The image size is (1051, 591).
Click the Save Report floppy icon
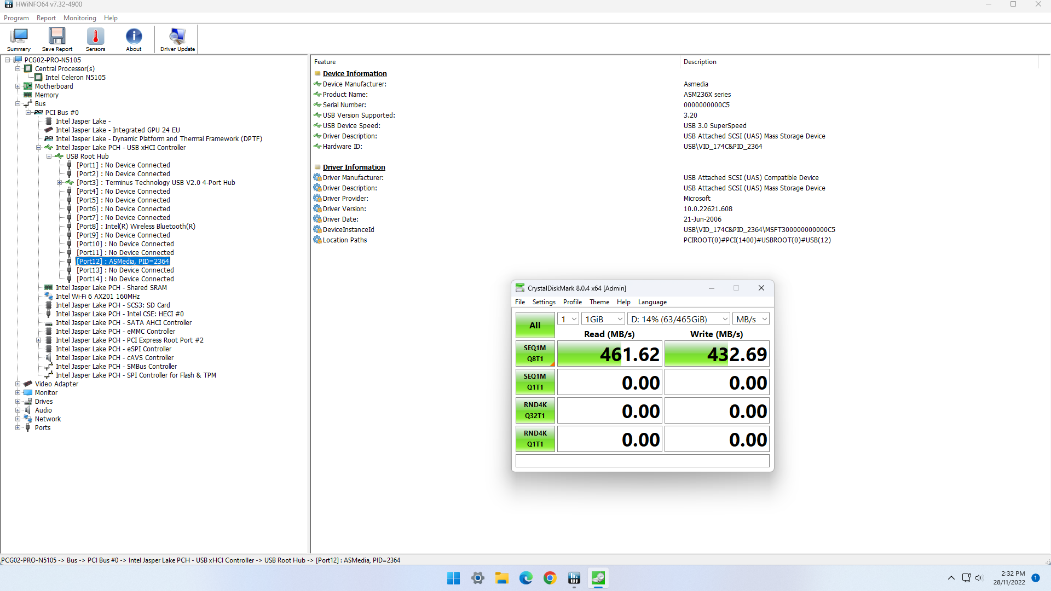tap(57, 39)
